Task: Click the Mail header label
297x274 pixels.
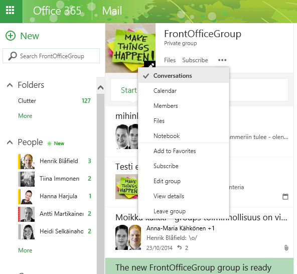Action: pos(112,11)
